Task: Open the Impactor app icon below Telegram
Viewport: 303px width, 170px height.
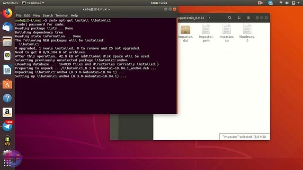Action: pos(8,141)
